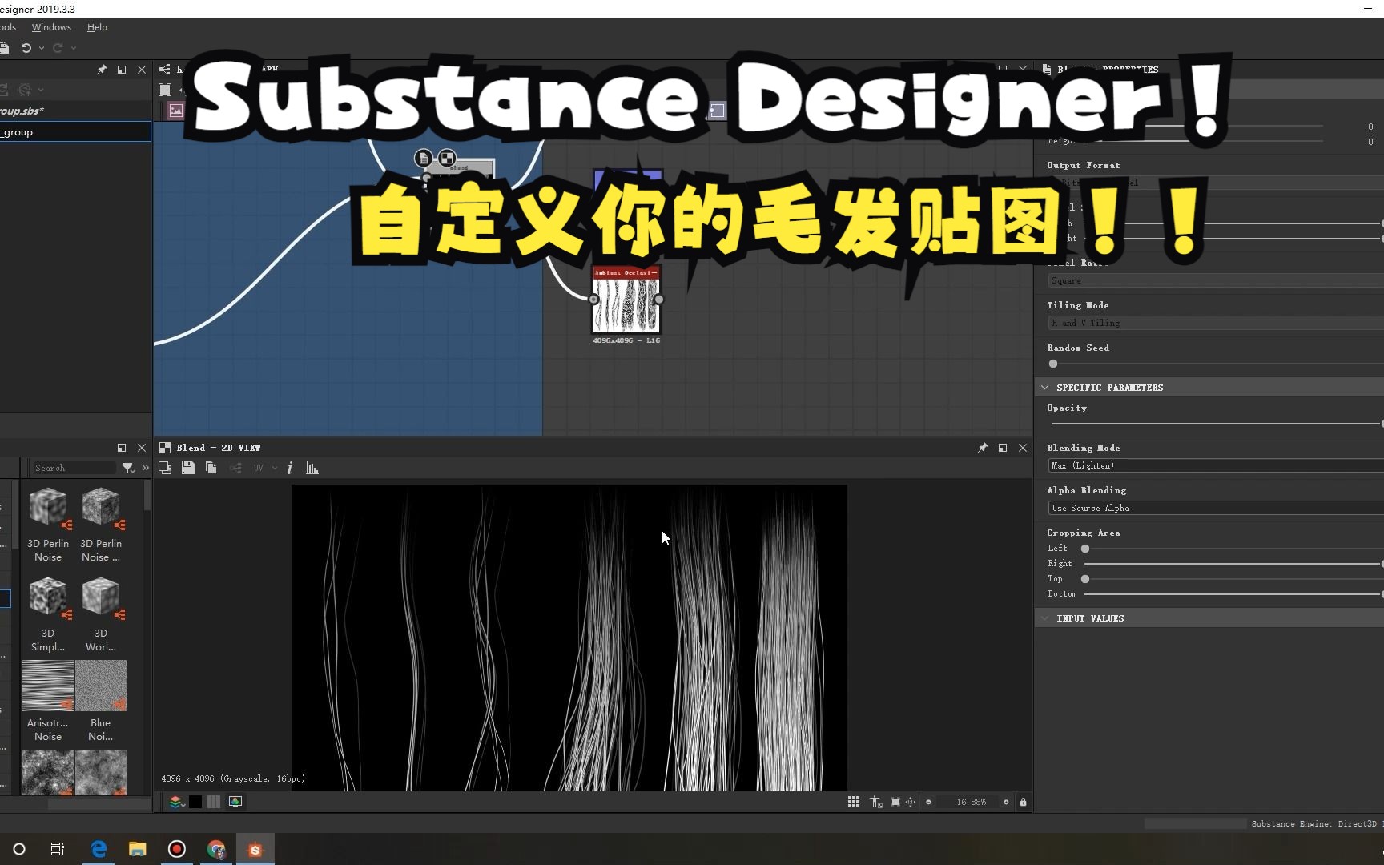Click the pink bitmap node icon in graph toolbar
Screen dimensions: 1384x865
coord(175,111)
